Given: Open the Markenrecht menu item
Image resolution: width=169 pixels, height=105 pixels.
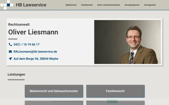Looking at the screenshot, I should tap(71, 5).
